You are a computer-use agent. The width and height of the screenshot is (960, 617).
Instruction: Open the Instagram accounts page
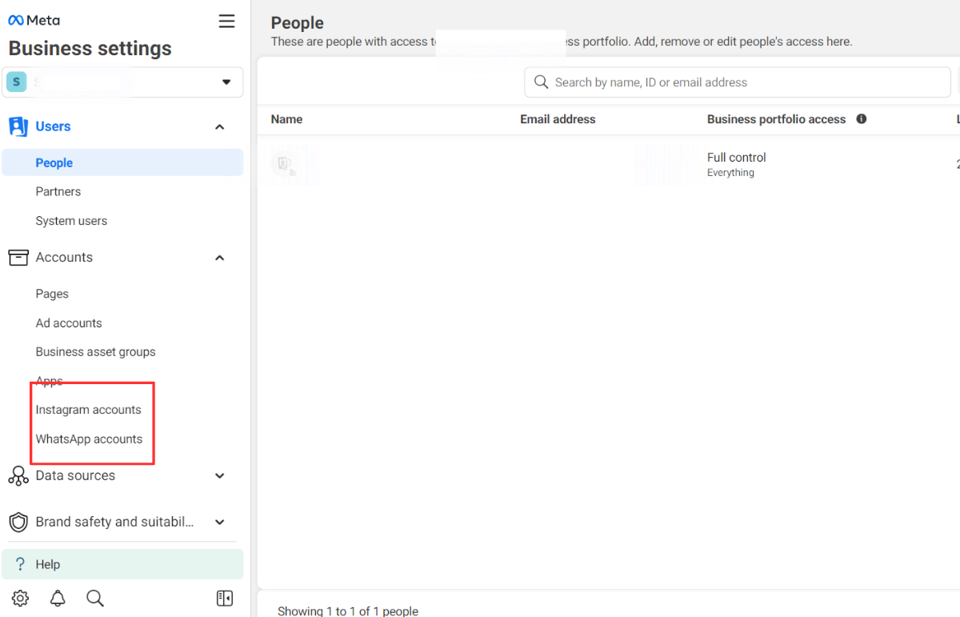[x=89, y=409]
